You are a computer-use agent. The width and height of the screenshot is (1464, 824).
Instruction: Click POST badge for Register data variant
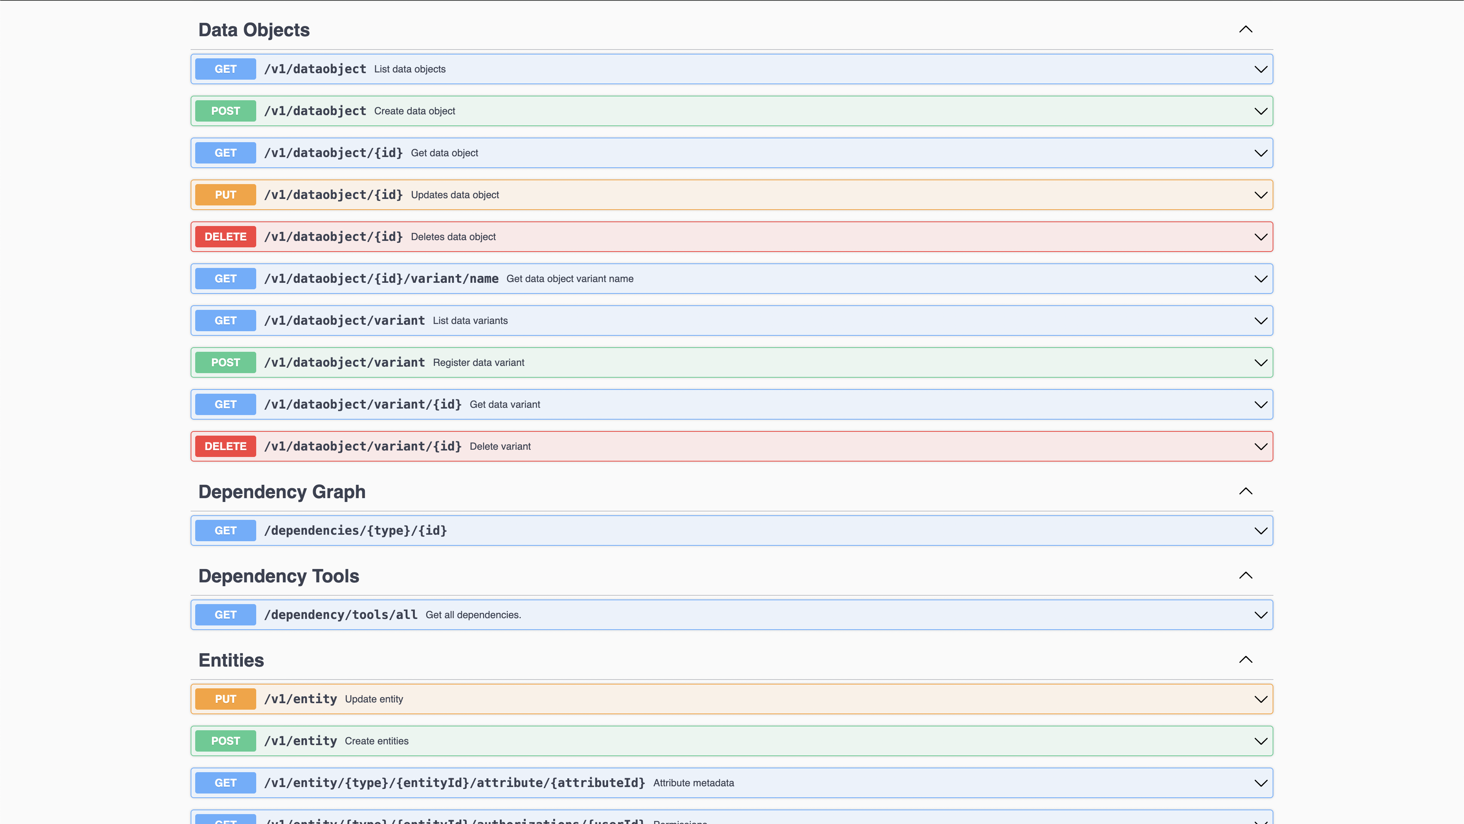point(225,362)
